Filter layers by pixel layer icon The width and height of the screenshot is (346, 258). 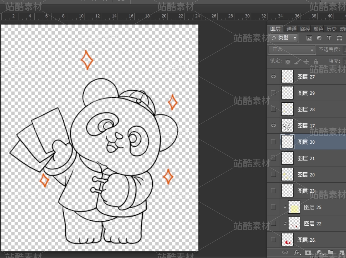pyautogui.click(x=309, y=38)
